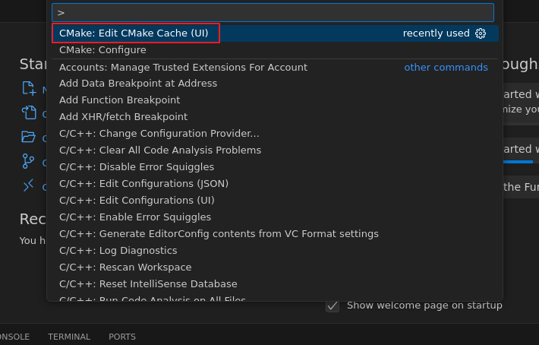Click the New File icon in Start section

(x=29, y=88)
